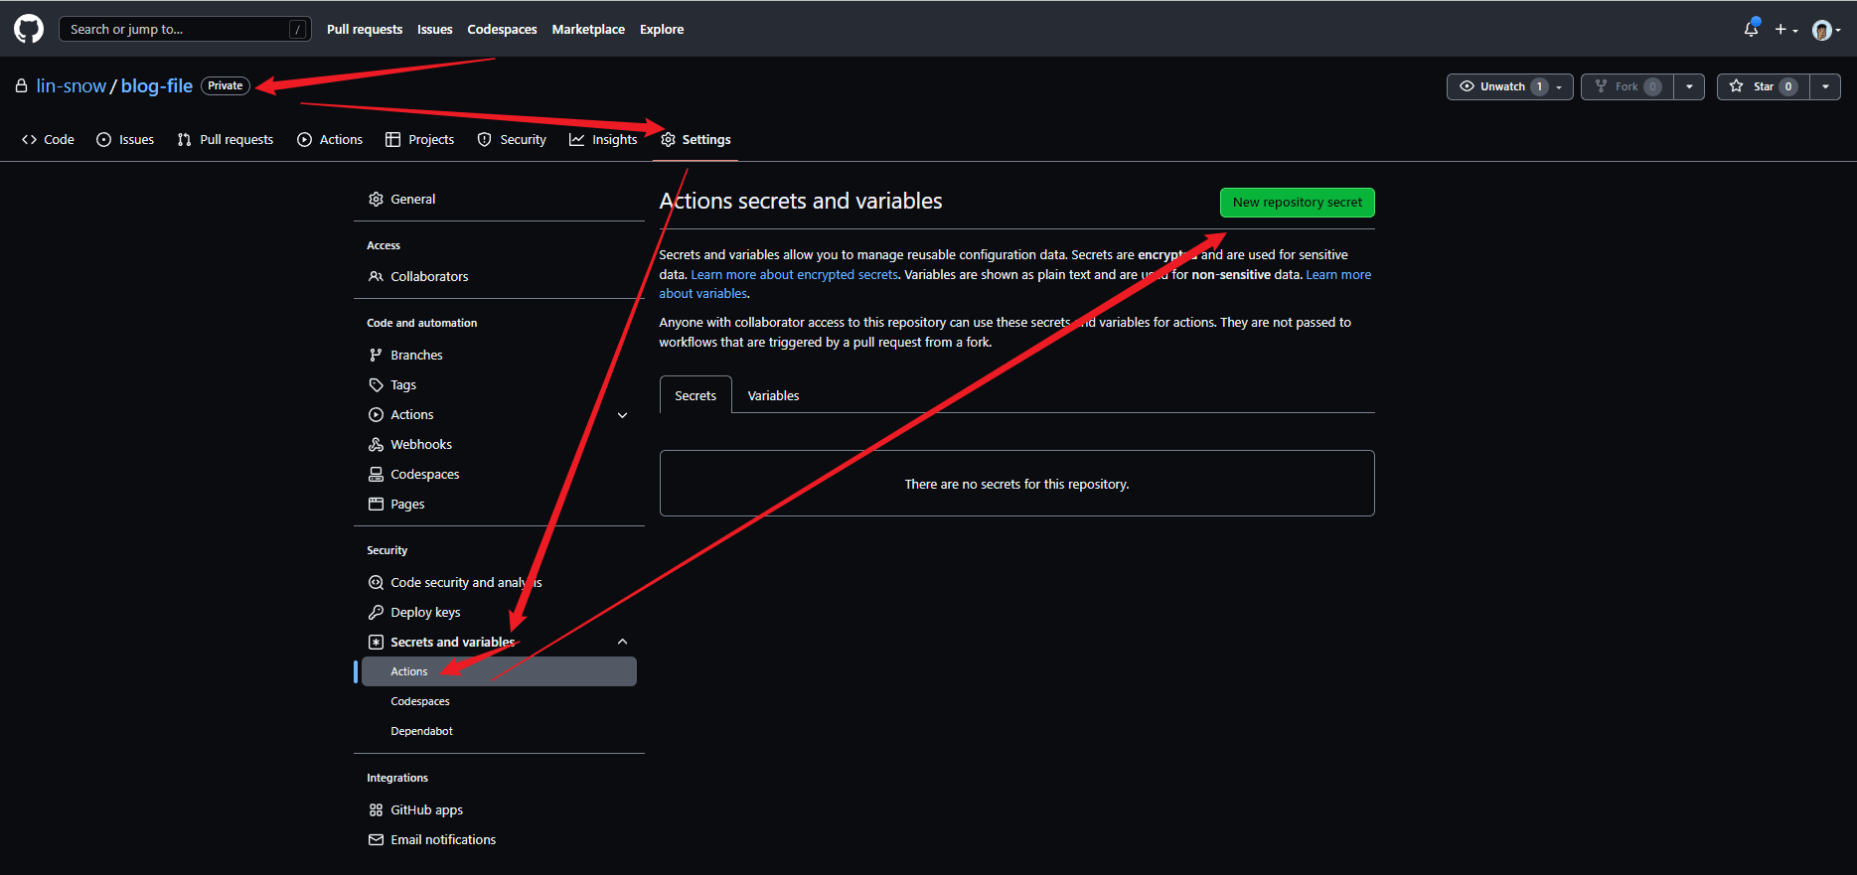1857x875 pixels.
Task: Open Deploy keys settings
Action: 499,612
